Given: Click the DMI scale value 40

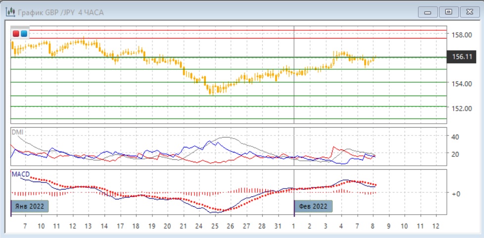Looking at the screenshot, I should point(456,137).
